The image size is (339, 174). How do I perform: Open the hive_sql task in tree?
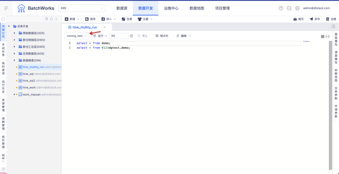tap(28, 74)
